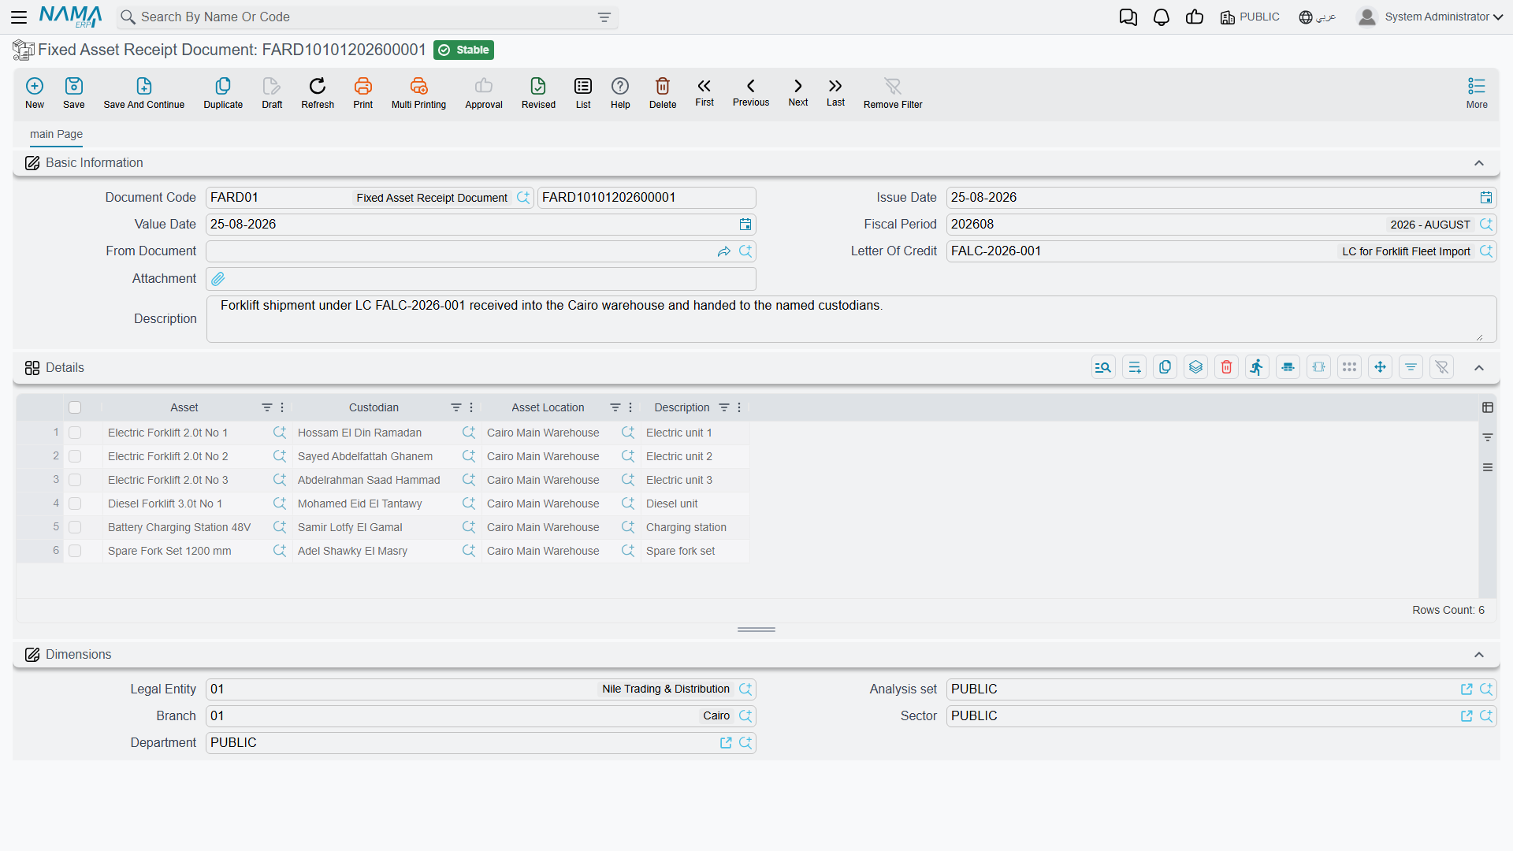Open Value Date calendar picker
Image resolution: width=1513 pixels, height=851 pixels.
[x=745, y=225]
